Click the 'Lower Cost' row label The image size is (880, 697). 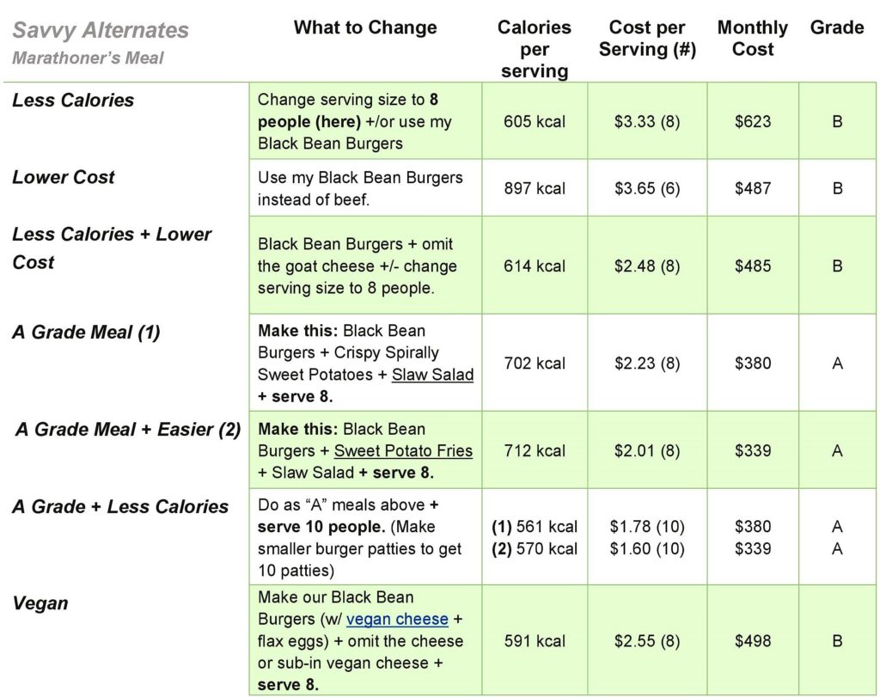click(64, 177)
